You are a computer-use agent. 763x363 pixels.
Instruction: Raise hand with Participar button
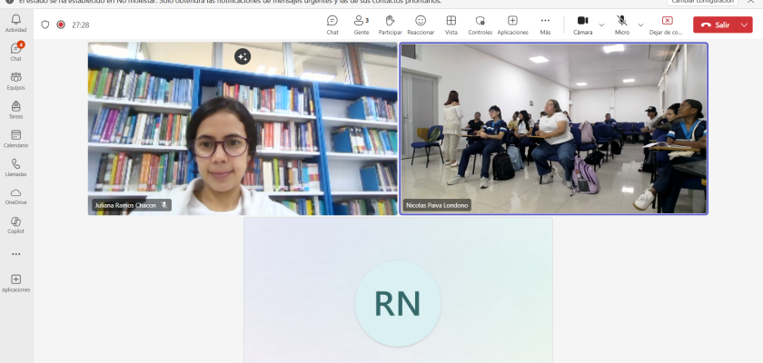point(390,25)
